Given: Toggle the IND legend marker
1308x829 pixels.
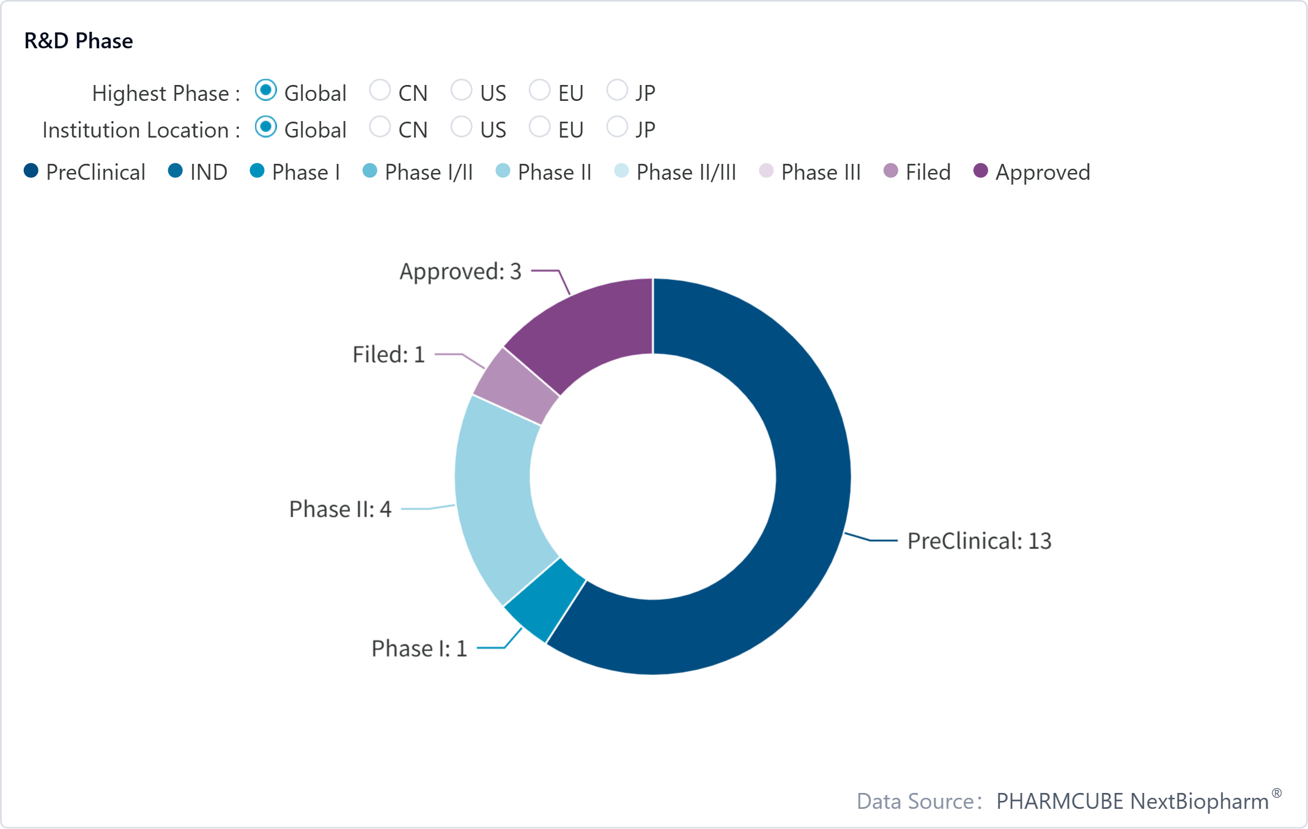Looking at the screenshot, I should point(176,171).
